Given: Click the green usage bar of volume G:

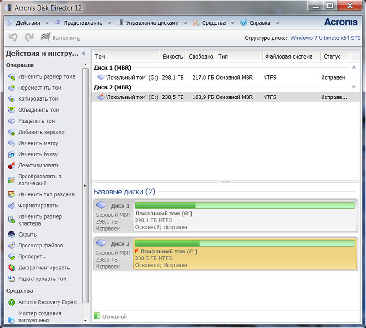Looking at the screenshot, I should tap(245, 205).
